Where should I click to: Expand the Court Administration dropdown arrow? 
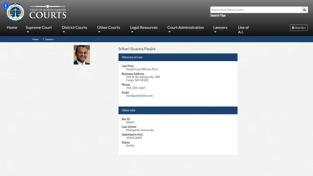[x=170, y=32]
